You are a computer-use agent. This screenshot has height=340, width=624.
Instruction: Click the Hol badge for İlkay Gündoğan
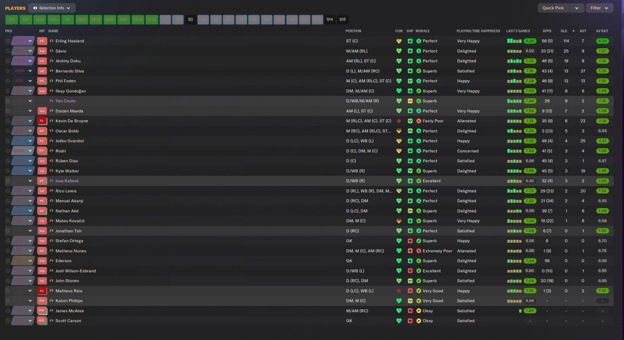(x=42, y=91)
